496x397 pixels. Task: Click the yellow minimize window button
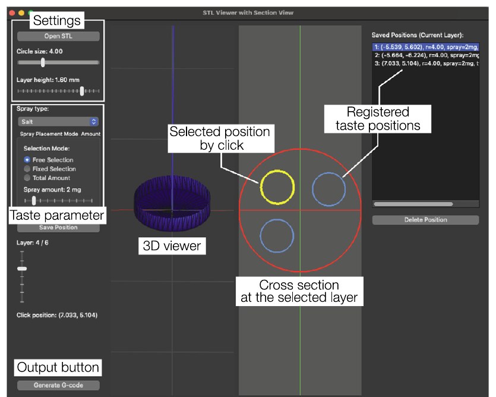[x=21, y=13]
